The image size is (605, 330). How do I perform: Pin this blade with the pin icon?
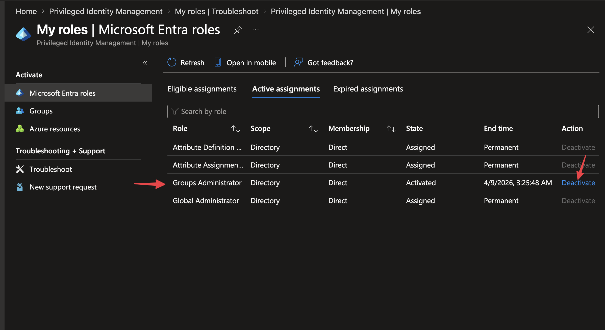tap(238, 30)
